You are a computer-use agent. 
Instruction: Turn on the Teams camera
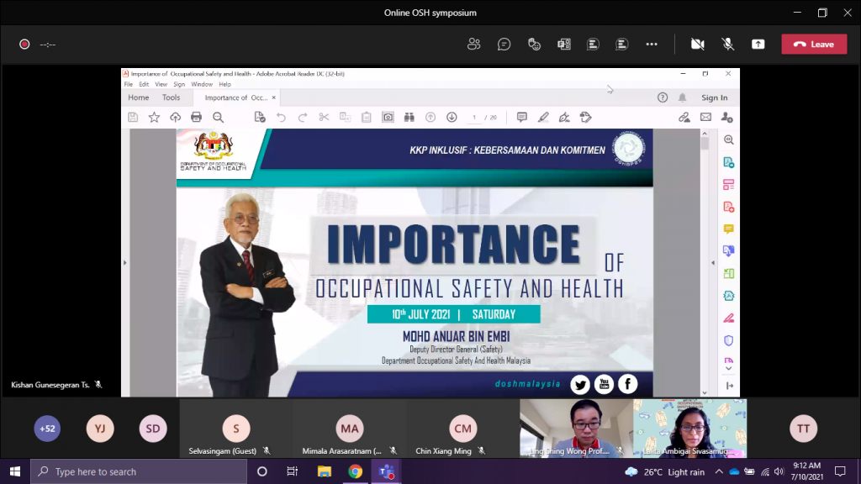click(x=697, y=45)
